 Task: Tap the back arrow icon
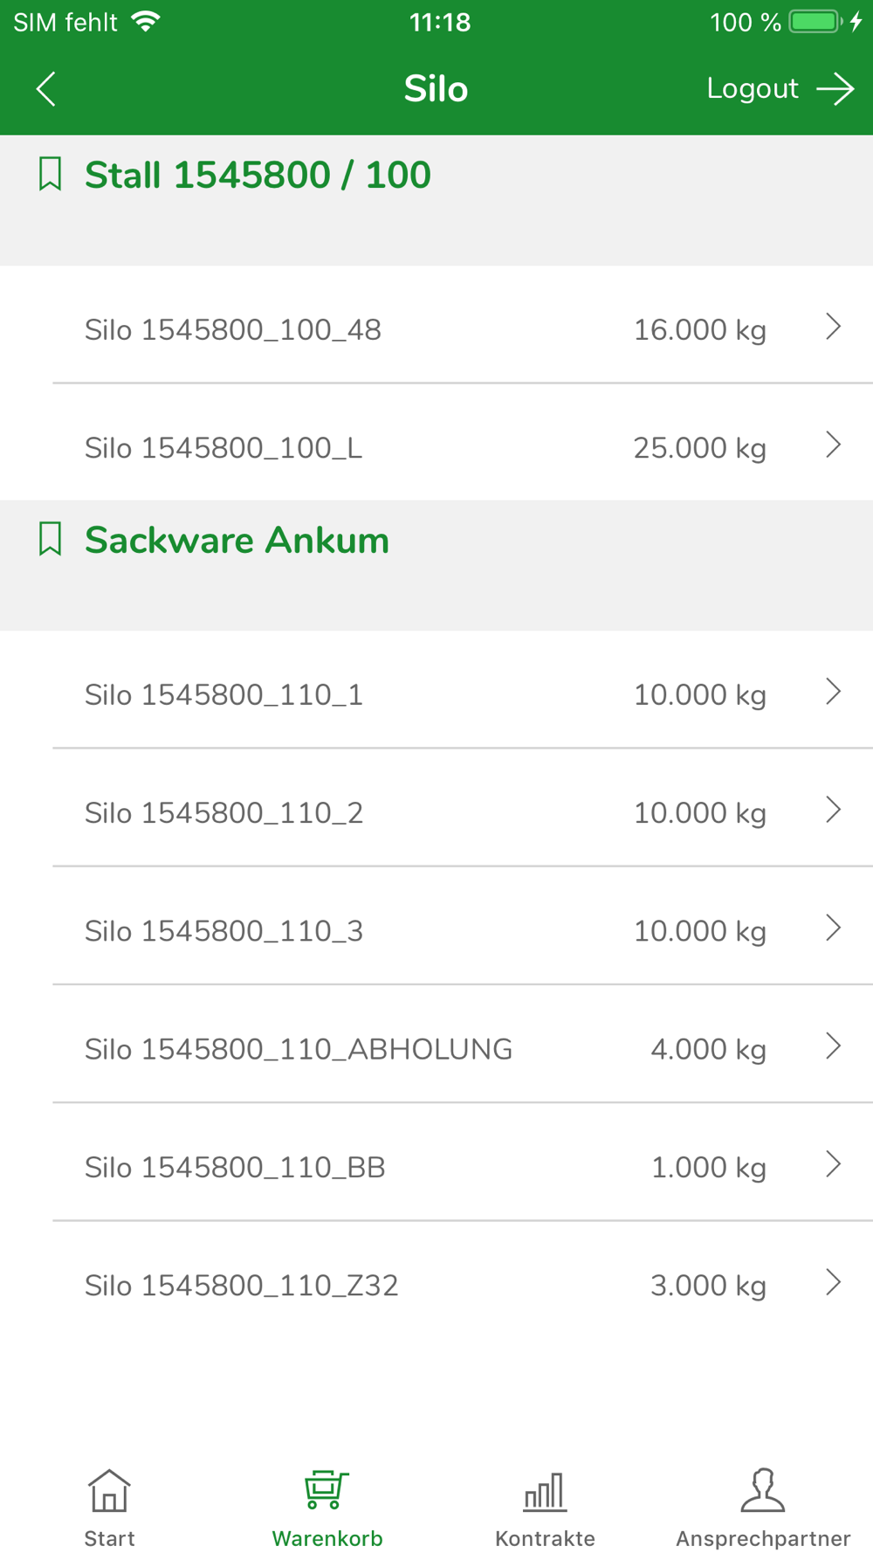pos(46,89)
